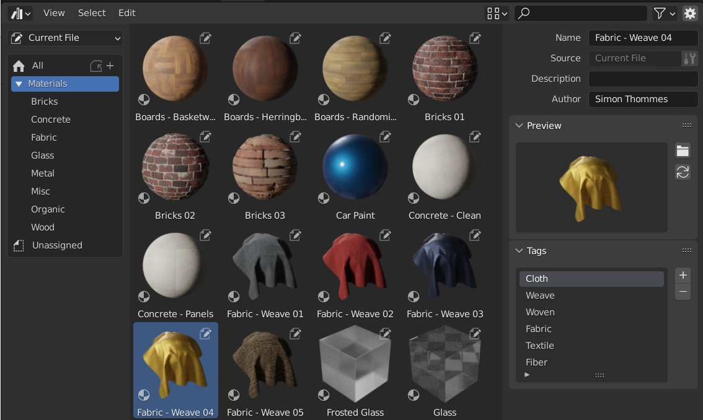Toggle the settings gear region

coord(689,14)
